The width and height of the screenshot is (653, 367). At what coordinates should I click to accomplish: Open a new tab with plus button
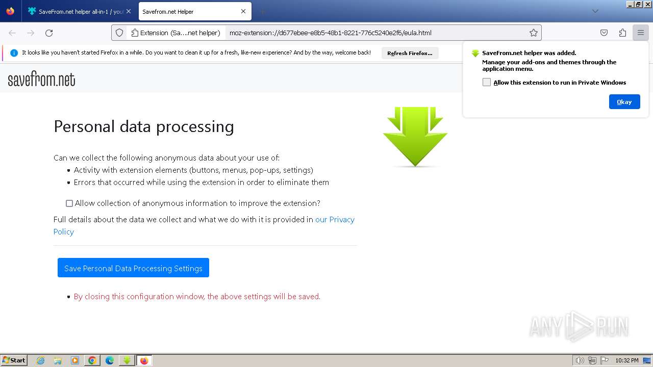(x=262, y=11)
